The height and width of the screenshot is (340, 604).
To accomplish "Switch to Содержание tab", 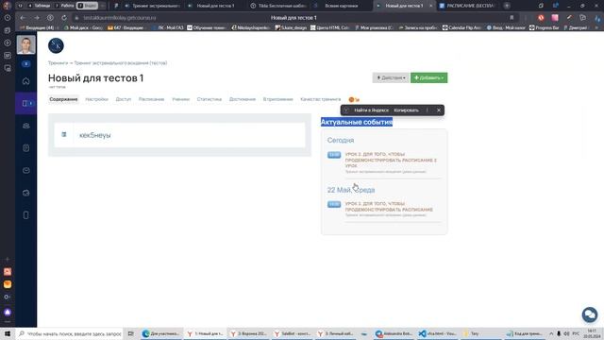I will [63, 99].
